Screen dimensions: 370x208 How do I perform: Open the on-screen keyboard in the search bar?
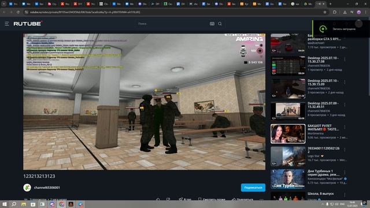click(x=212, y=24)
